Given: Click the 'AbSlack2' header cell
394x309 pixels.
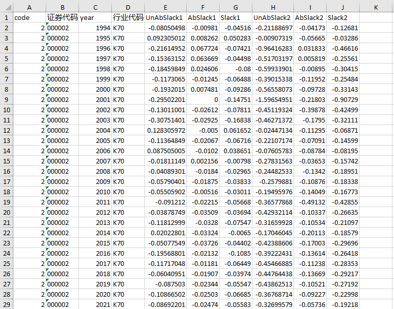Looking at the screenshot, I should point(310,17).
